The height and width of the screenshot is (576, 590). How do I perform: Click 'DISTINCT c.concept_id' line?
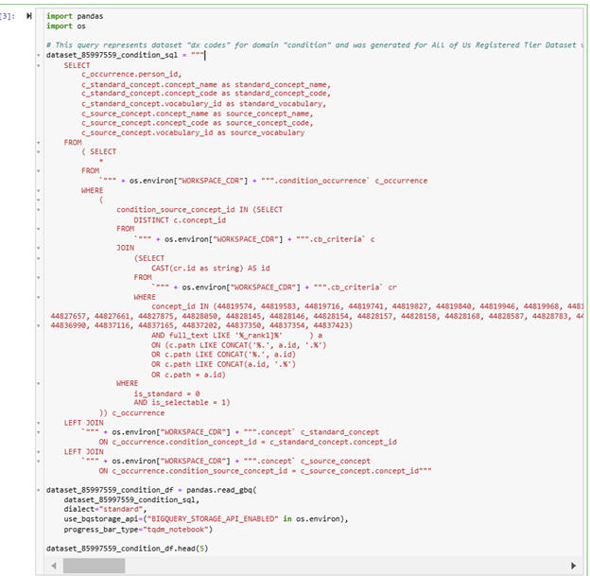coord(180,220)
